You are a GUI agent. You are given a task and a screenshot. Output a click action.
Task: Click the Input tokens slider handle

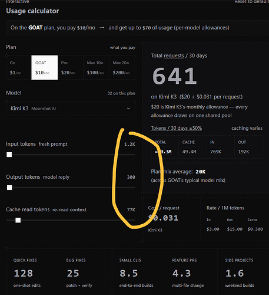(9, 155)
